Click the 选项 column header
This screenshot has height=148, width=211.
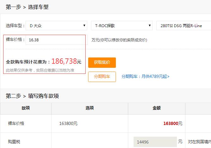90,108
